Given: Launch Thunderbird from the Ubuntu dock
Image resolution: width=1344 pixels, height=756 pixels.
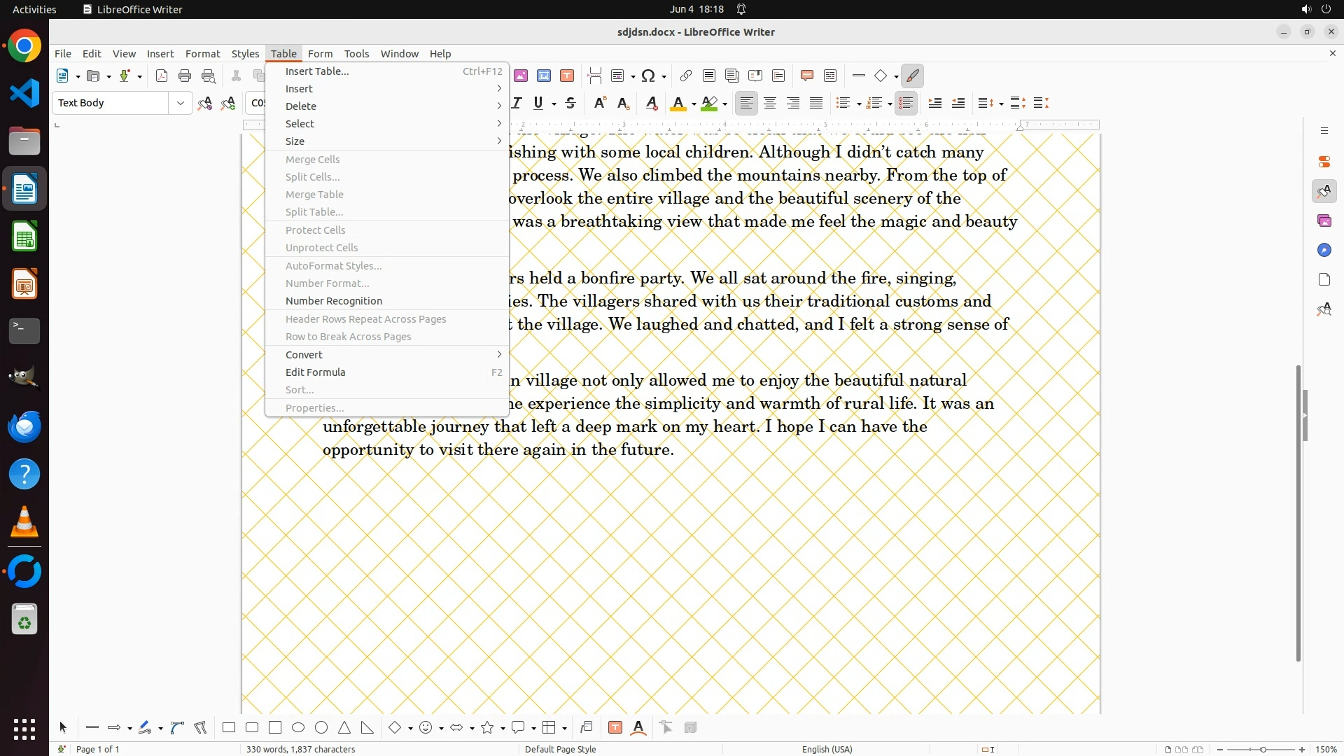Looking at the screenshot, I should 24,426.
